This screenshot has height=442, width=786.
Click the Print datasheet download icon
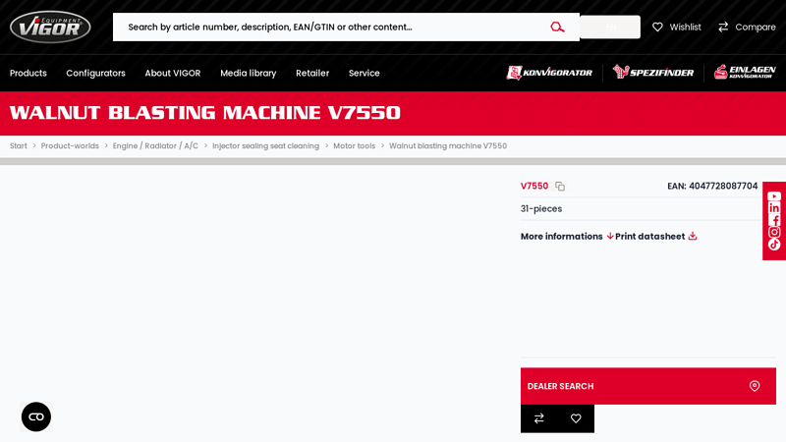[x=693, y=236]
